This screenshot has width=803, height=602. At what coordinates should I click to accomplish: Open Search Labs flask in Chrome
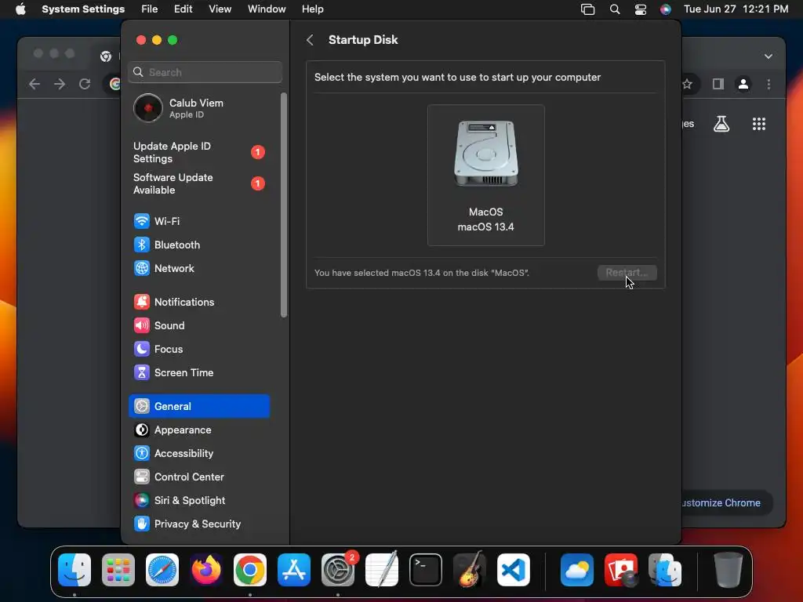pos(721,124)
